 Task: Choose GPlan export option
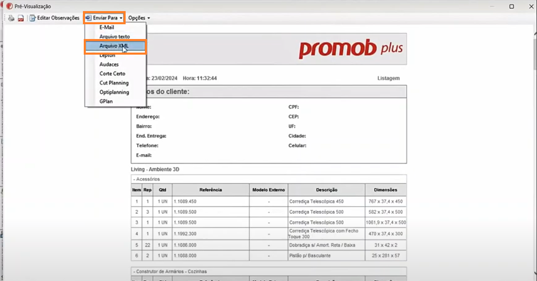point(106,101)
